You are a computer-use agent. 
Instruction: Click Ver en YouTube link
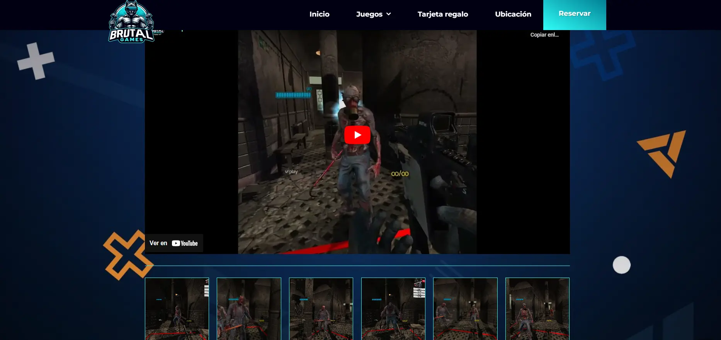click(174, 243)
